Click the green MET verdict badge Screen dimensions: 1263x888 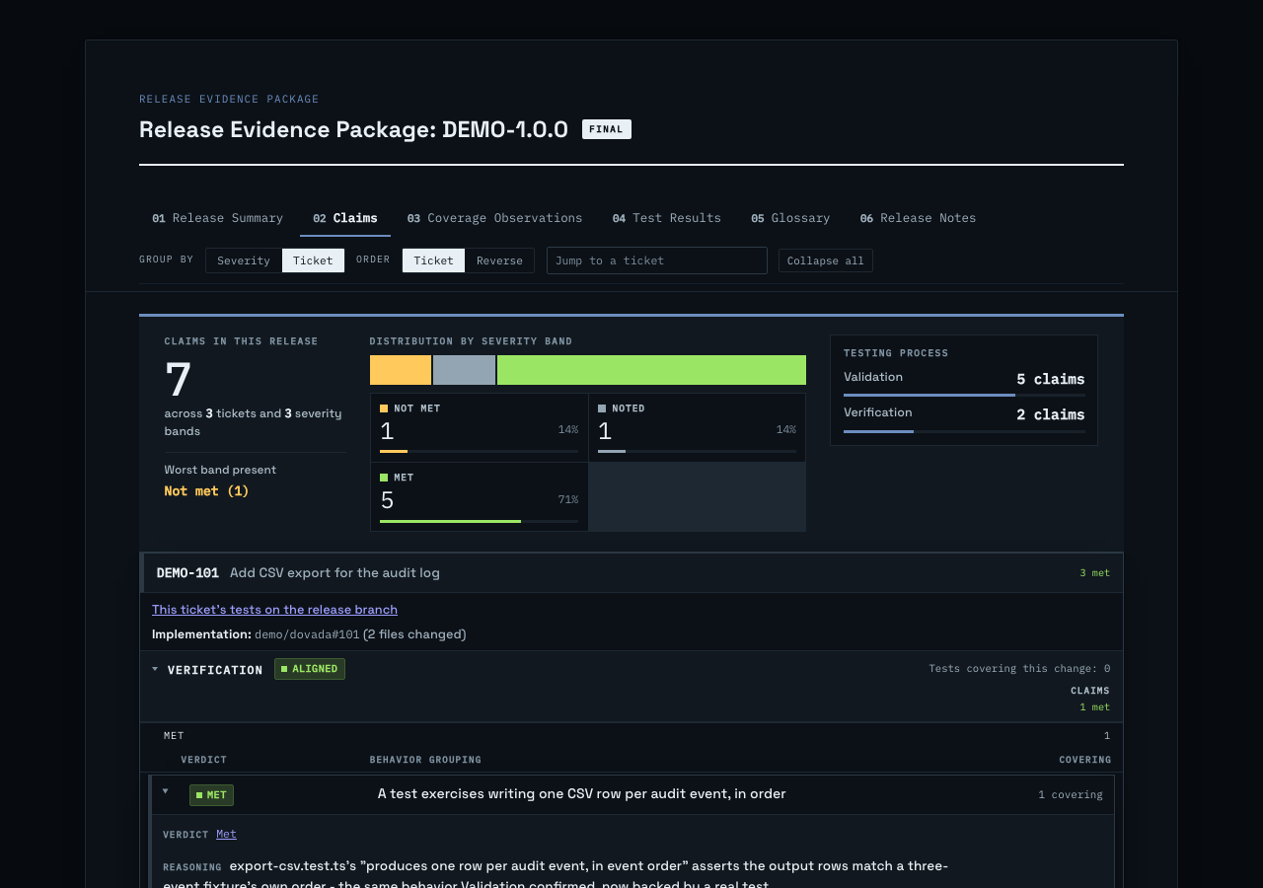click(211, 795)
